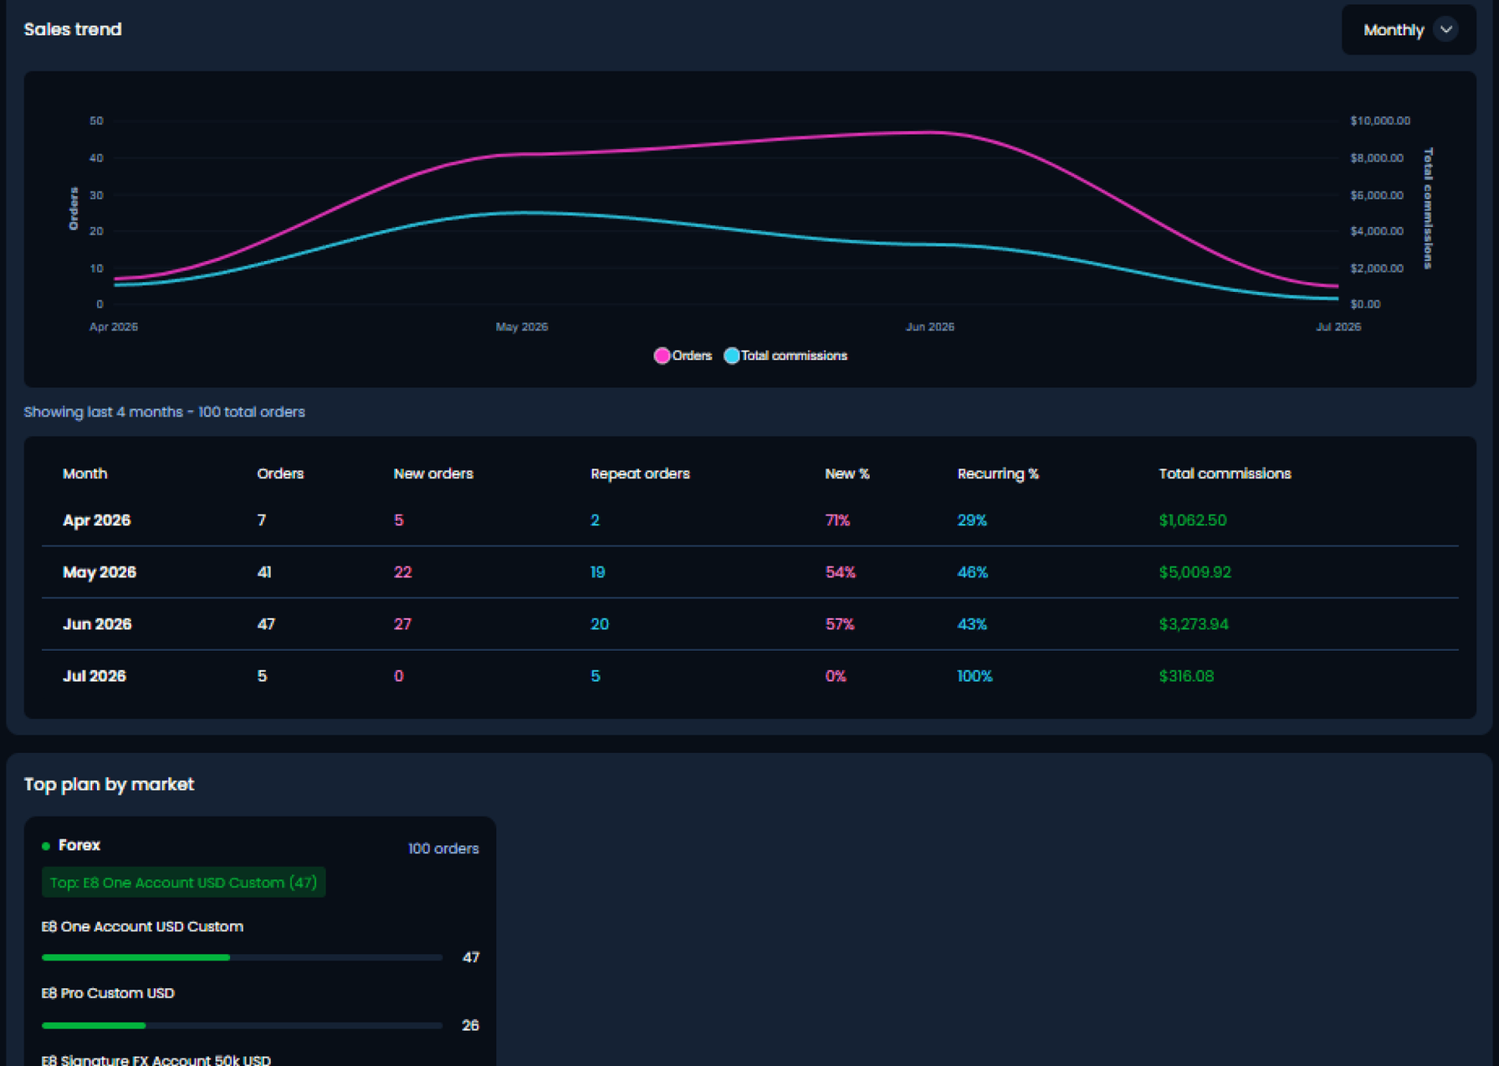Click the 41 orders cell for May
Viewport: 1499px width, 1066px height.
coord(264,572)
